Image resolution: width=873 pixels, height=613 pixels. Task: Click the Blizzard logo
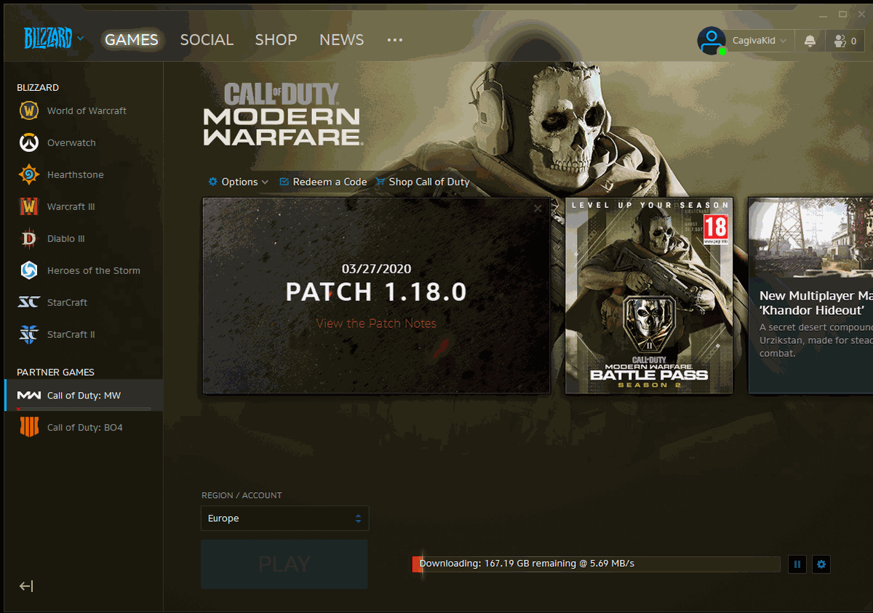(48, 39)
